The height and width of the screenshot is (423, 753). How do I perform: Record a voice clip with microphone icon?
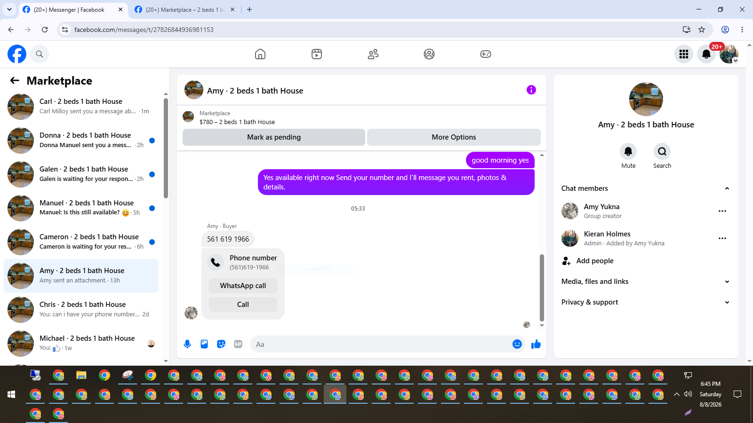[x=187, y=344]
